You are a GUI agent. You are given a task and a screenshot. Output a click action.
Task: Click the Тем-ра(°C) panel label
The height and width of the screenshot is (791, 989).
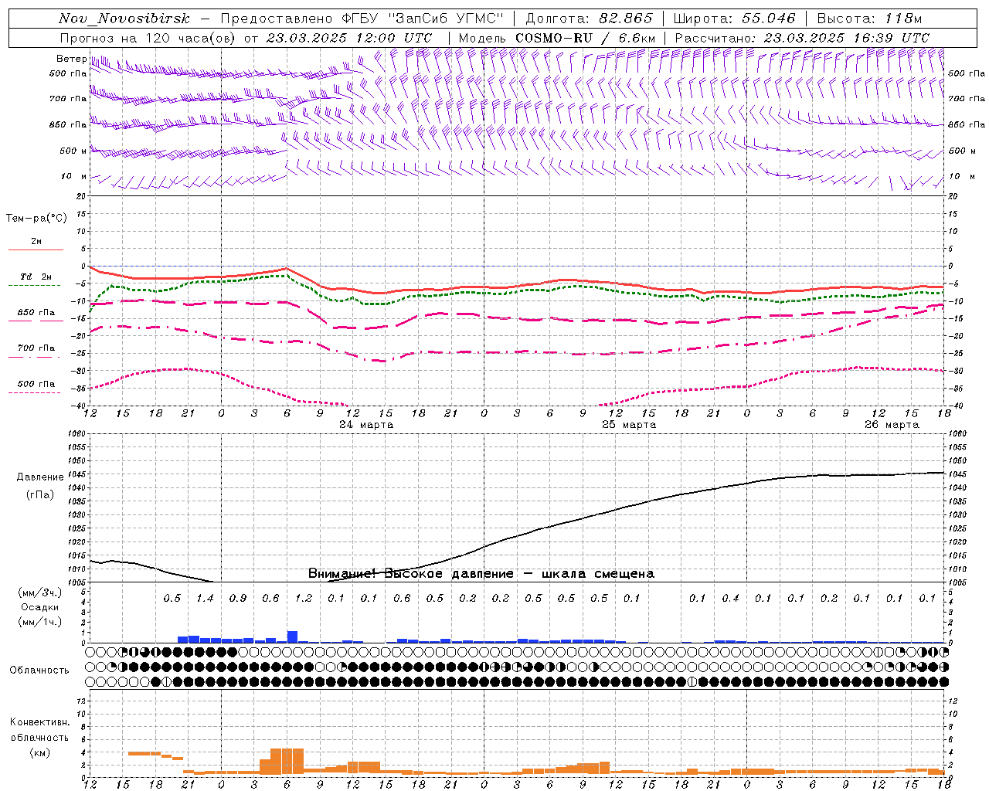(x=36, y=219)
